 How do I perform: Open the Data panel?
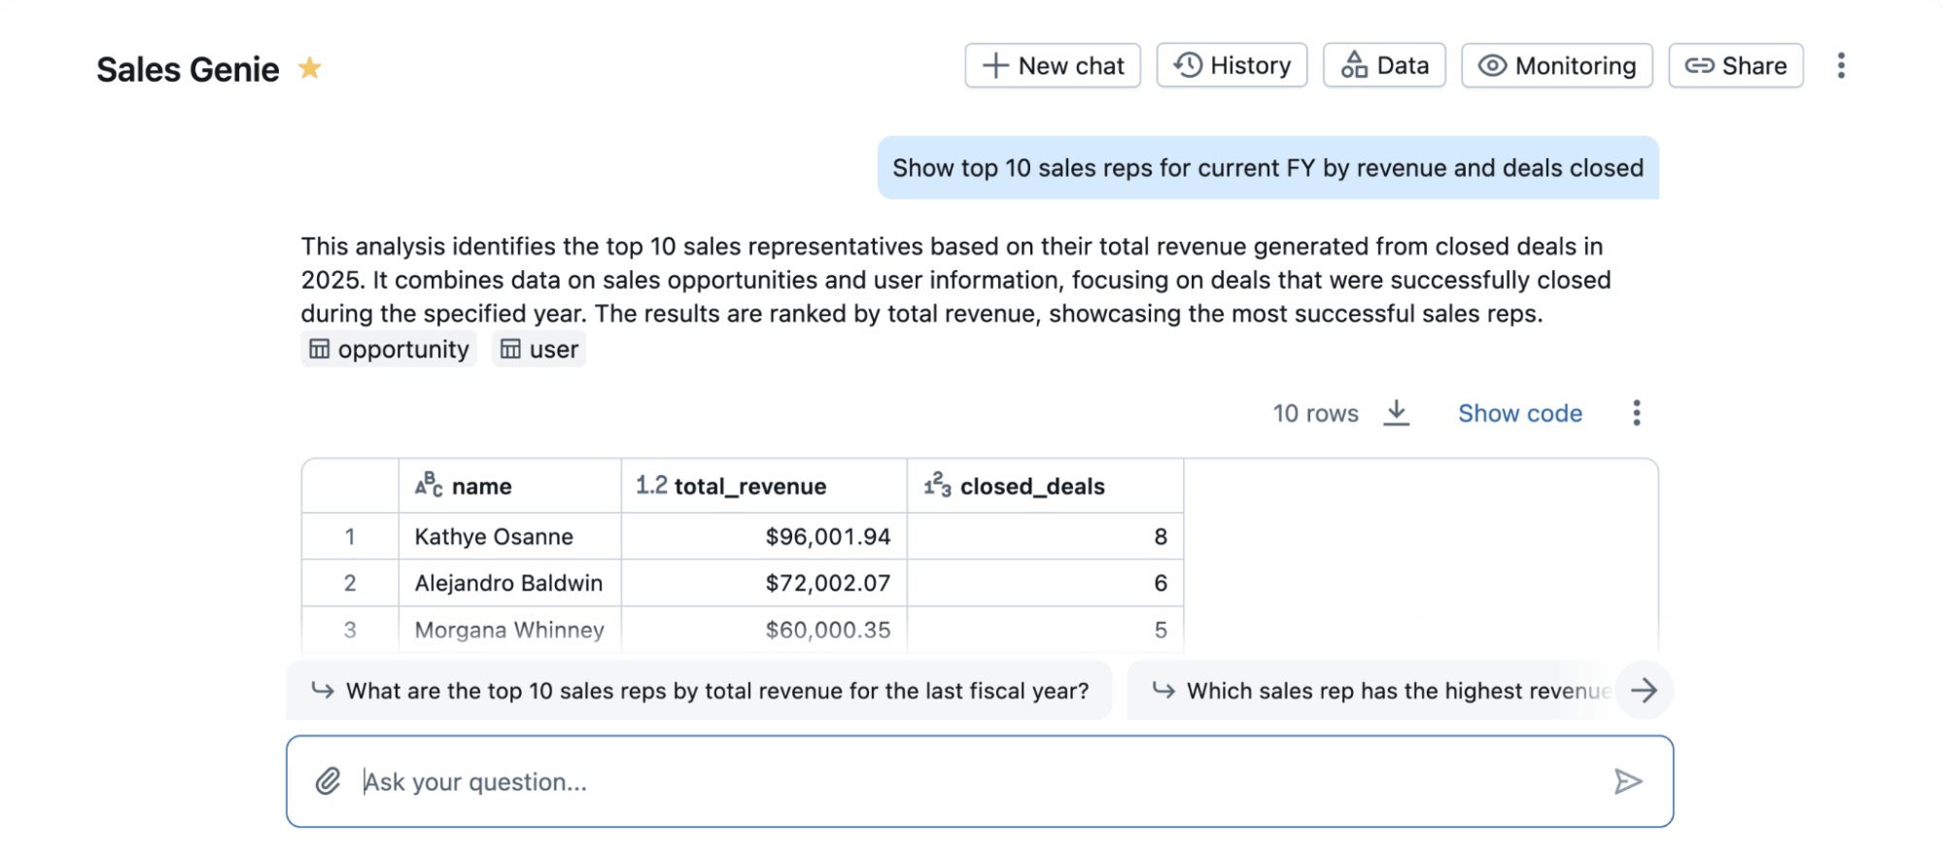click(x=1384, y=66)
